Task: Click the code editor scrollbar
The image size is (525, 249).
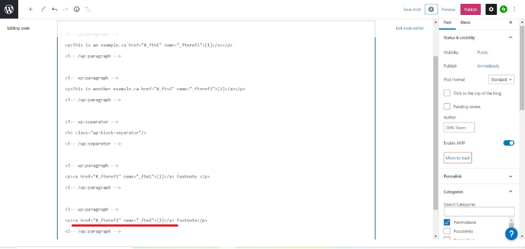Action: coord(436,133)
